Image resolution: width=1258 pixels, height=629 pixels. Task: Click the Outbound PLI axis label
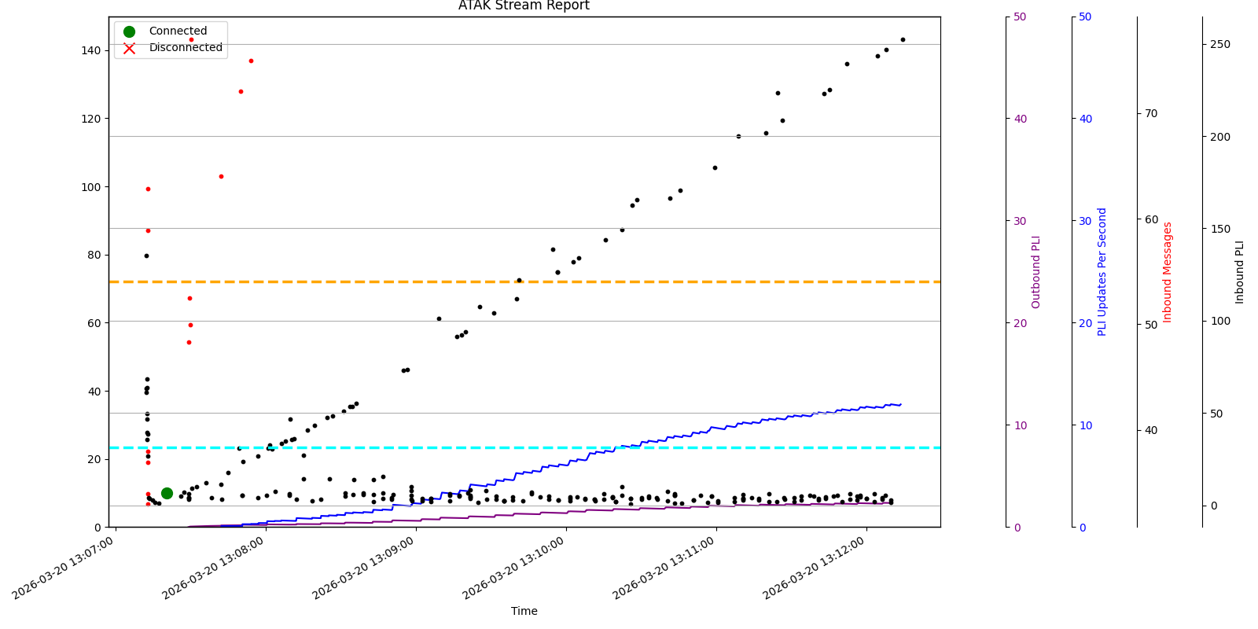click(x=1035, y=272)
